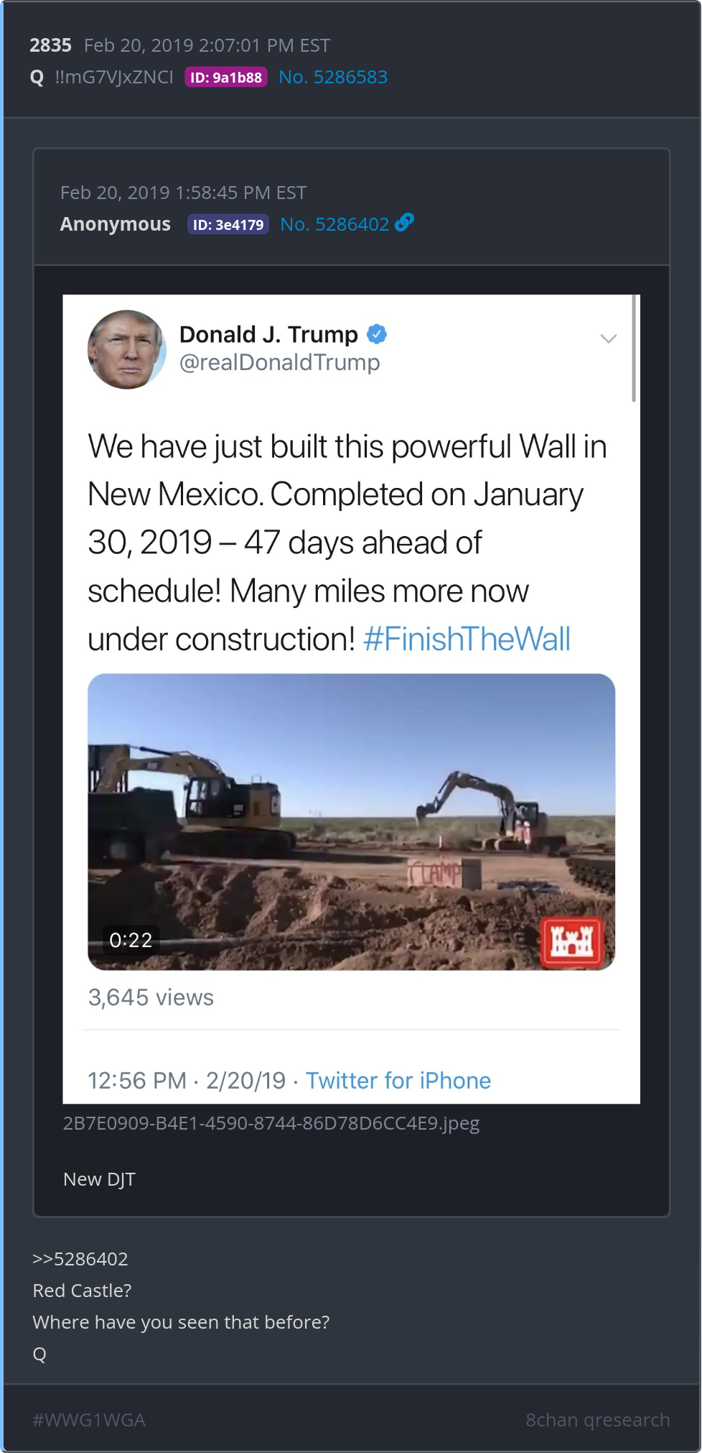This screenshot has width=702, height=1453.
Task: Click the >>5286402 reply reference
Action: [80, 1259]
